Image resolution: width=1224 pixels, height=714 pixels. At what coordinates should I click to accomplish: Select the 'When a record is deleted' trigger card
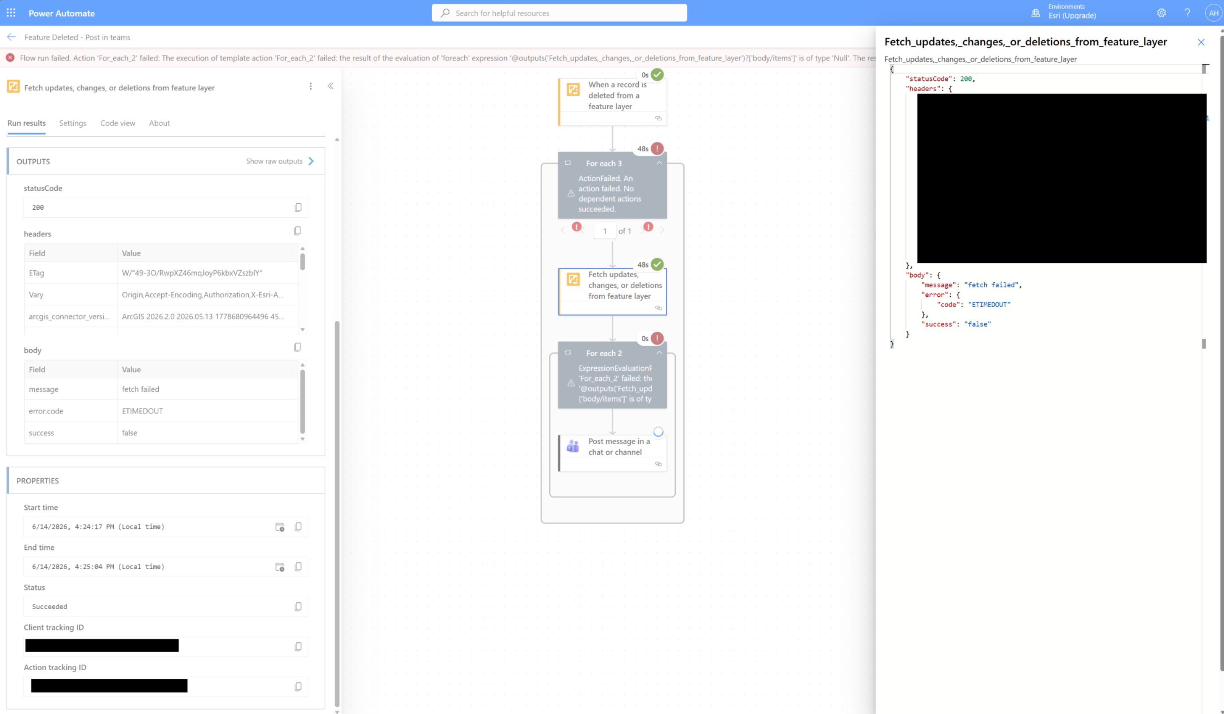(612, 102)
